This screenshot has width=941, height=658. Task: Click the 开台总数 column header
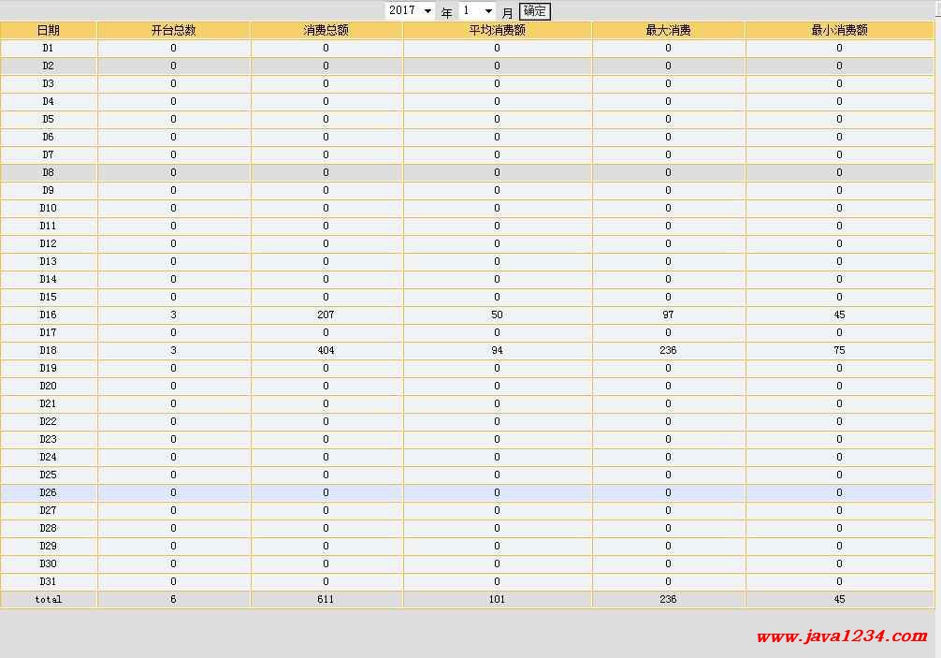[173, 30]
